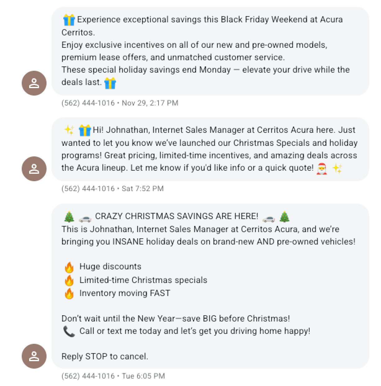This screenshot has height=386, width=381.
Task: Click the gift emoji after "deals last."
Action: [x=110, y=83]
